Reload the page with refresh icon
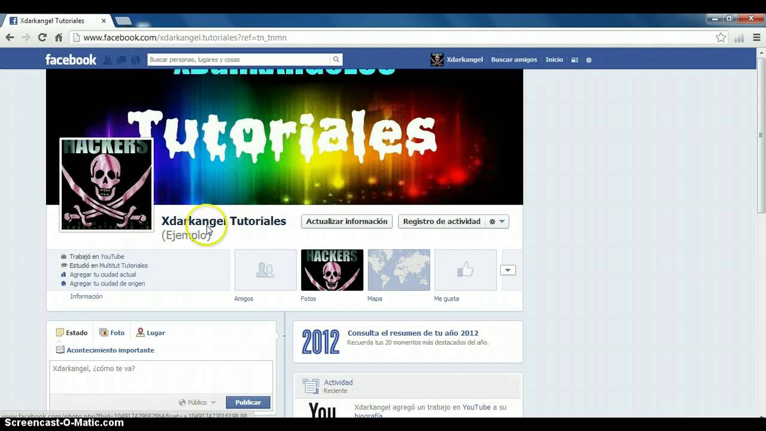 click(x=42, y=37)
